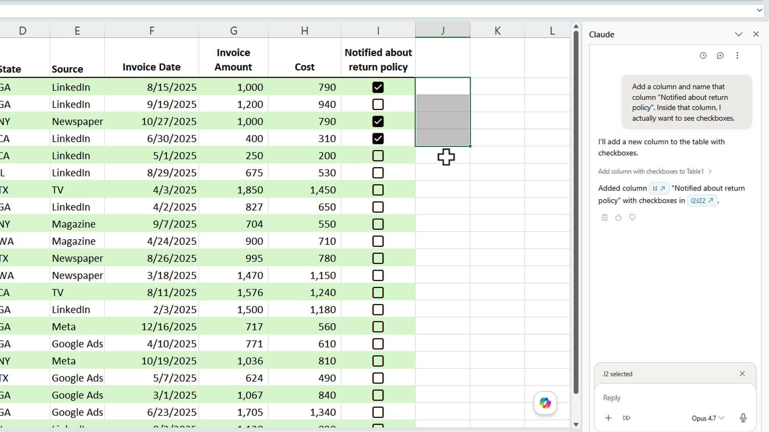The height and width of the screenshot is (432, 769).
Task: Dismiss the J2 selected context chip
Action: pyautogui.click(x=742, y=374)
